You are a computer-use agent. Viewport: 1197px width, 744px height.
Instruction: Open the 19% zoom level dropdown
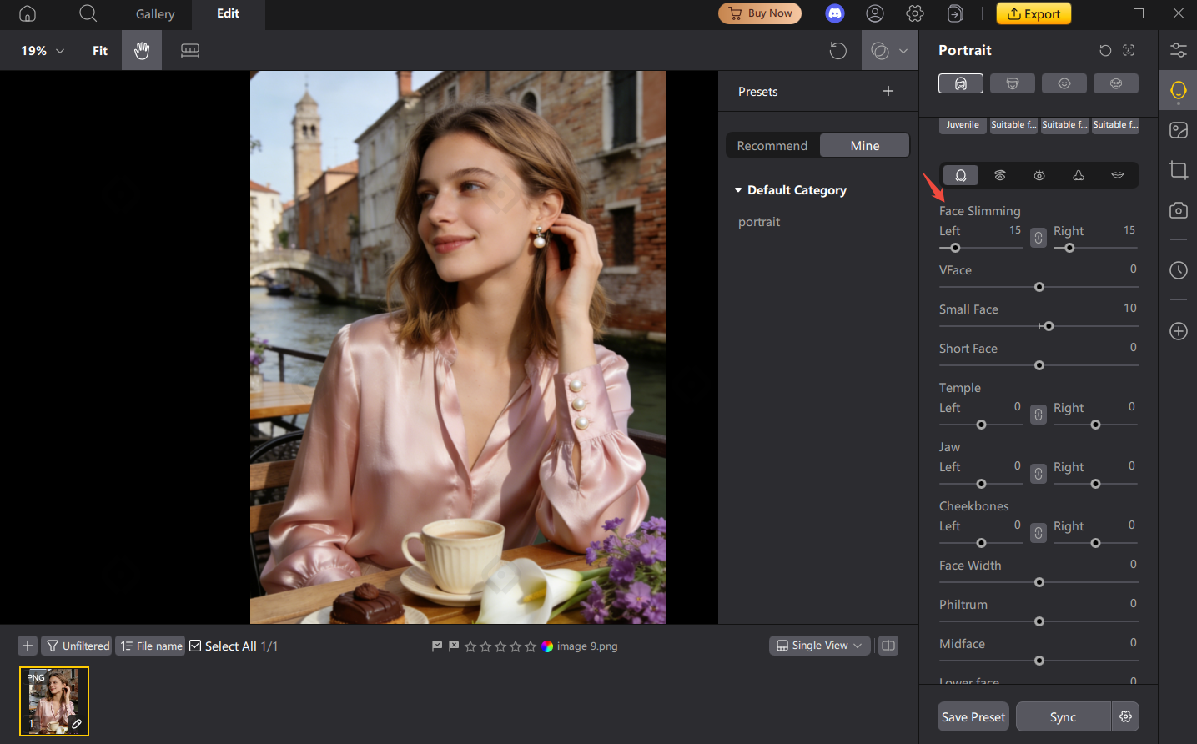click(x=40, y=50)
